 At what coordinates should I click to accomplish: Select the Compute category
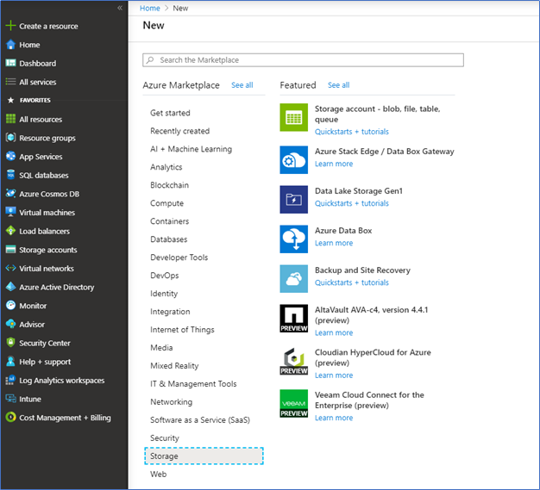(x=166, y=203)
